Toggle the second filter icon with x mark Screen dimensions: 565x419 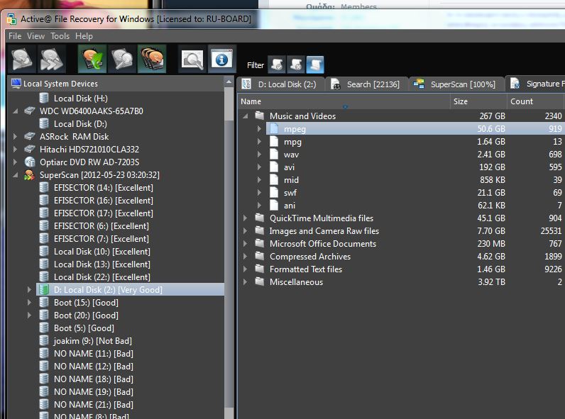pos(296,65)
